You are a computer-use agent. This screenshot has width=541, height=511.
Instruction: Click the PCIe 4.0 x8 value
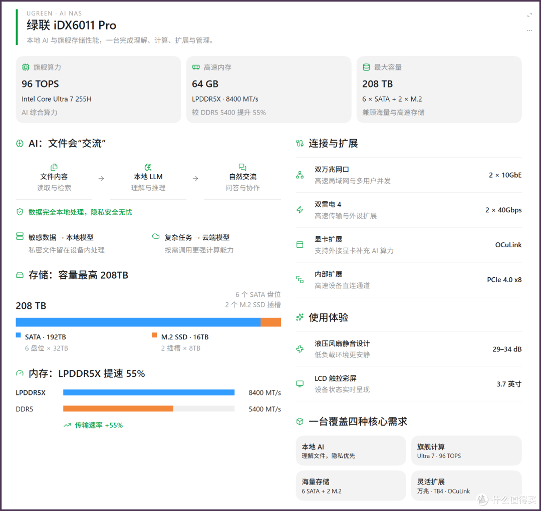(504, 280)
